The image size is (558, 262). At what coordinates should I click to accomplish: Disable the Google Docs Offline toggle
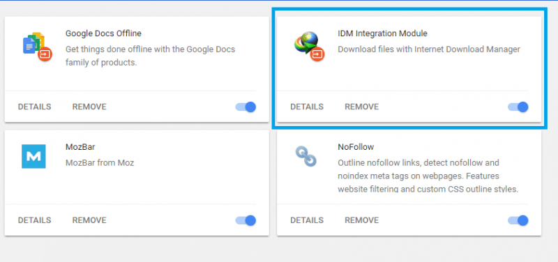pos(246,107)
